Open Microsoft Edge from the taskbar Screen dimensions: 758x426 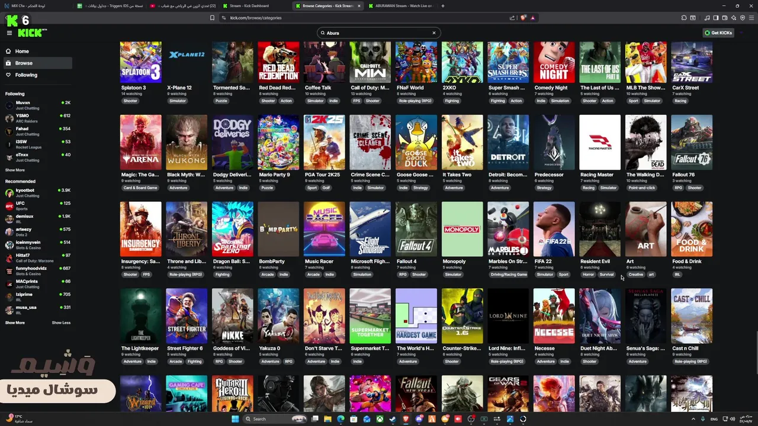point(341,419)
